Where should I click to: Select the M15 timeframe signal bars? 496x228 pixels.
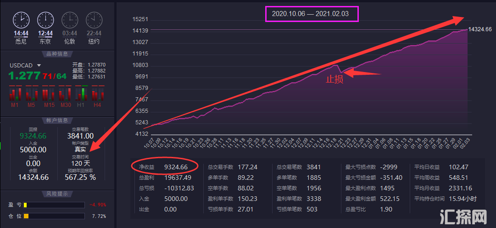tap(49, 95)
